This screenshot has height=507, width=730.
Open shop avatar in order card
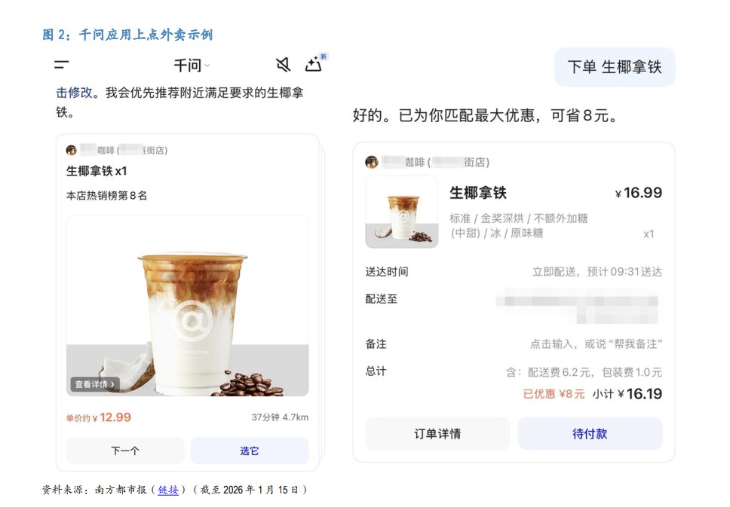(x=372, y=162)
